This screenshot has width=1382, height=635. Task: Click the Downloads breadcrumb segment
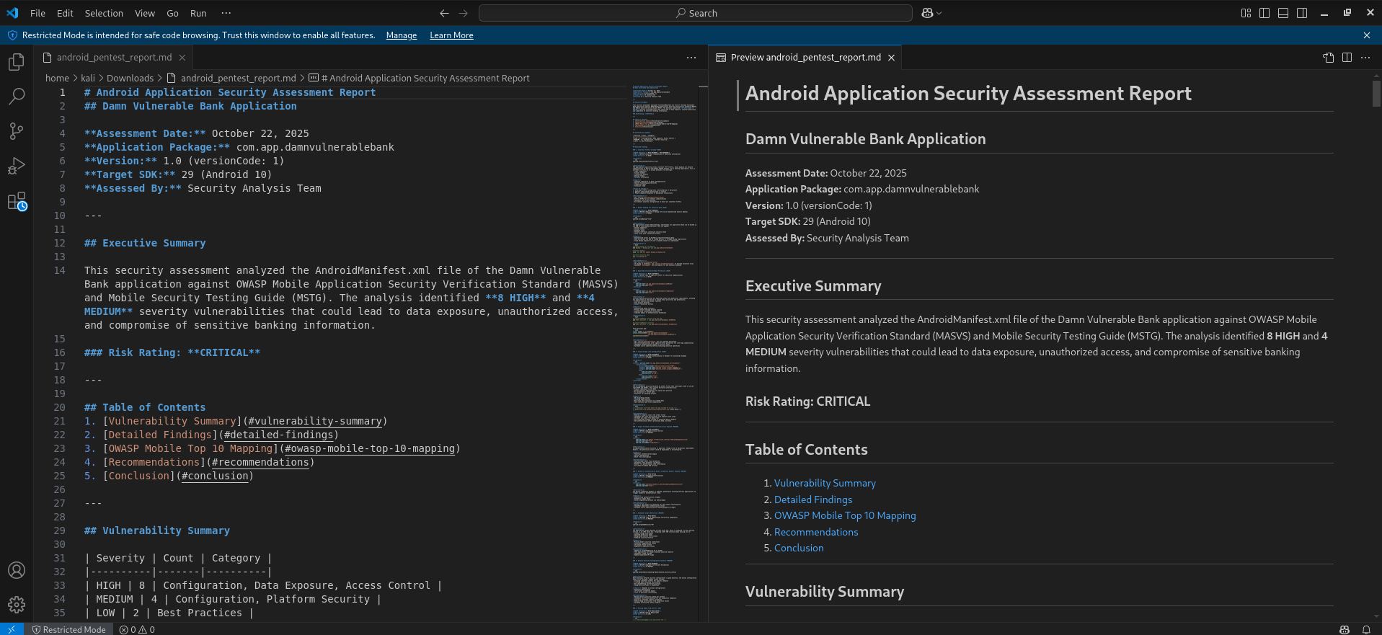130,78
